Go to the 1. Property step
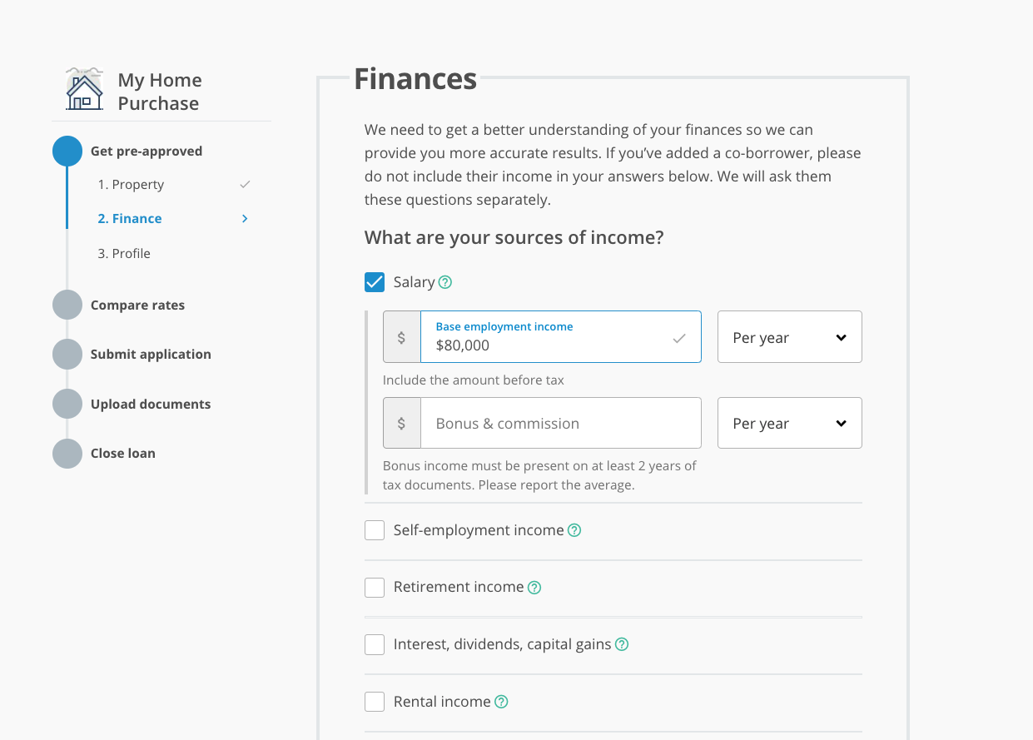Image resolution: width=1033 pixels, height=740 pixels. click(131, 185)
